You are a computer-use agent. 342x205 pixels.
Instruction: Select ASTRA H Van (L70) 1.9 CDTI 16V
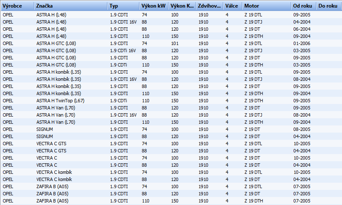171,115
